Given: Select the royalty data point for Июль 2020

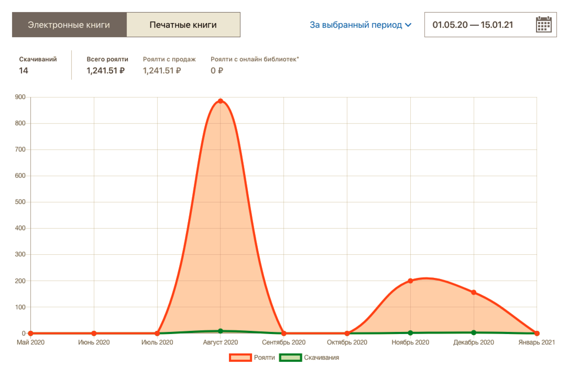Looking at the screenshot, I should [157, 333].
